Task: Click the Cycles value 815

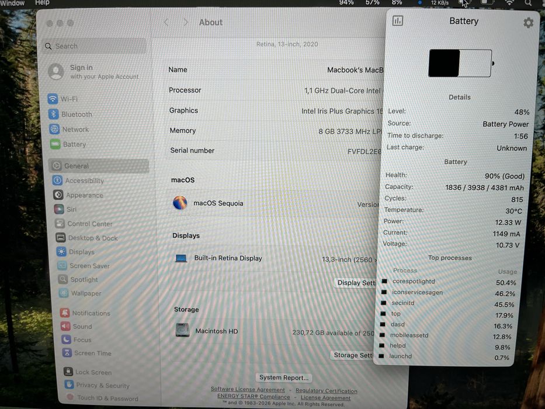Action: pyautogui.click(x=517, y=200)
